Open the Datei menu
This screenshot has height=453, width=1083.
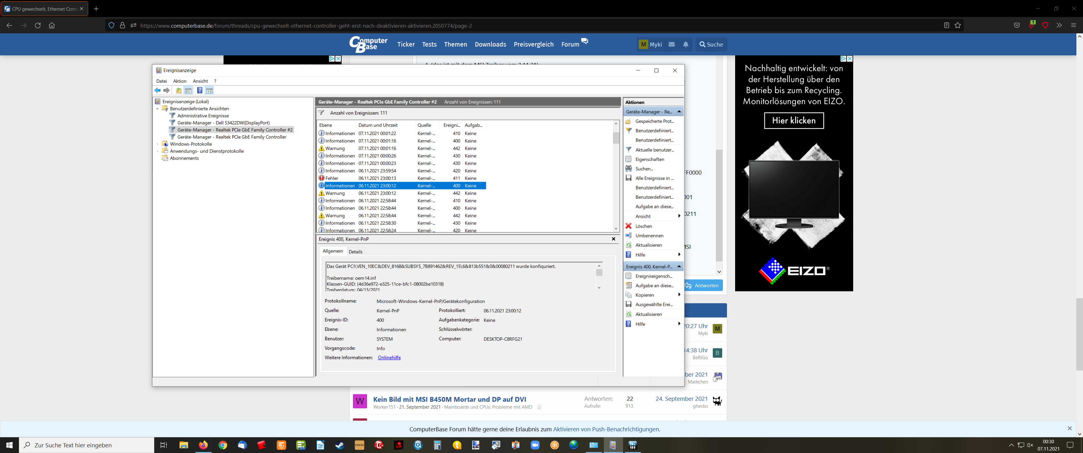click(162, 81)
